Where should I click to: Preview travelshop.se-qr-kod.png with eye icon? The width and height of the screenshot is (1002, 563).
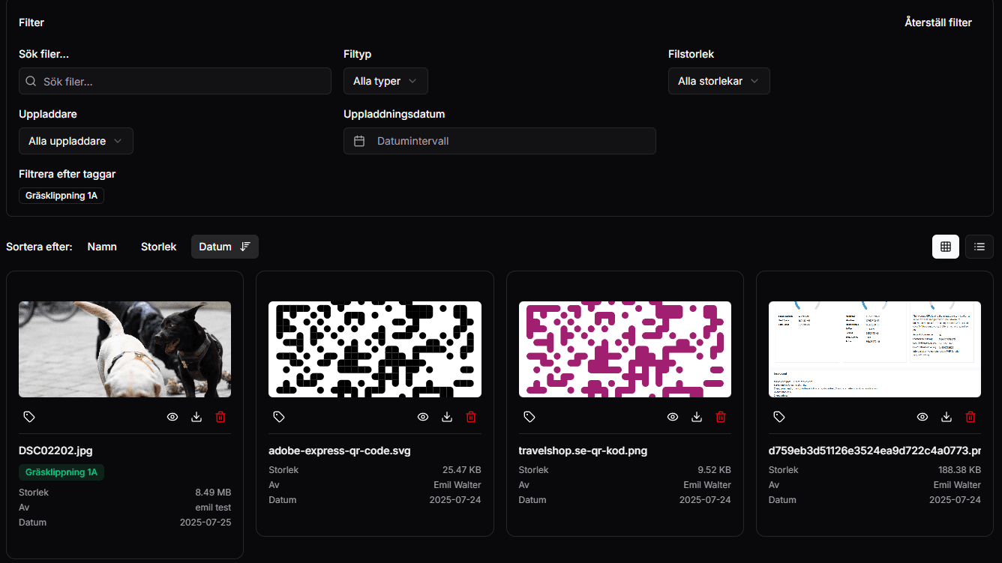673,417
